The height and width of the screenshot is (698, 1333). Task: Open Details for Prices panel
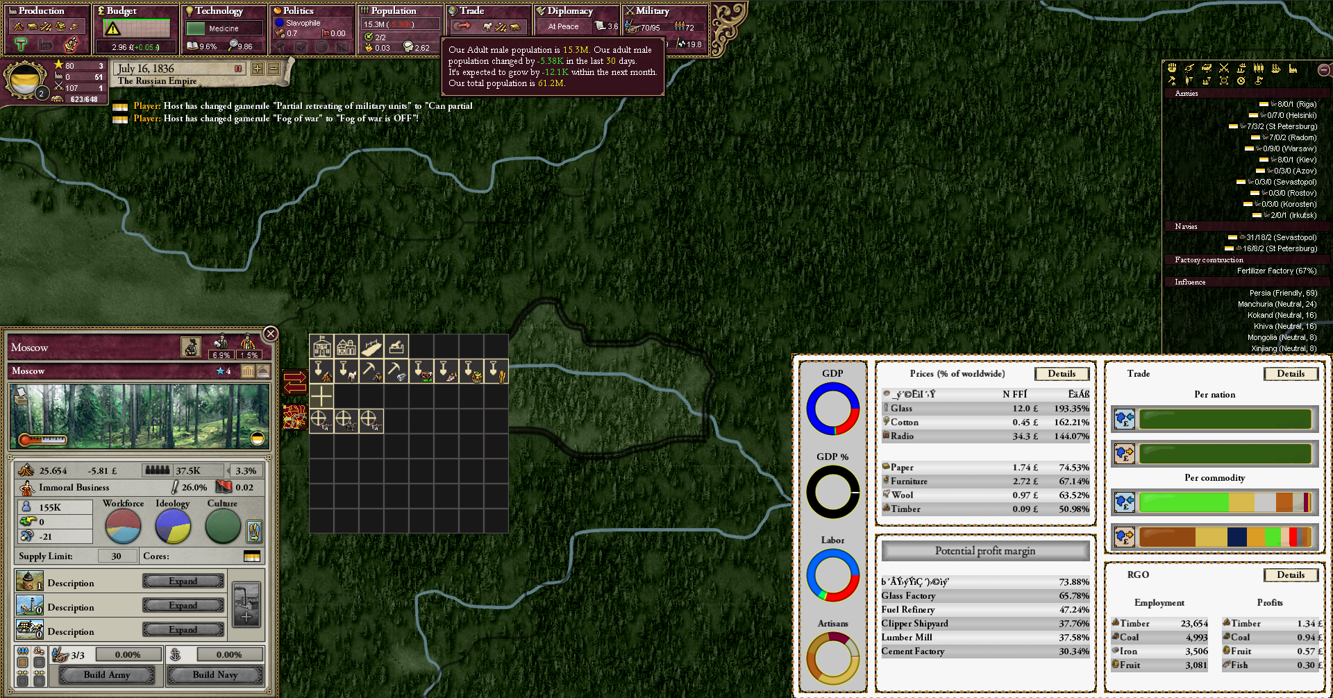coord(1062,373)
